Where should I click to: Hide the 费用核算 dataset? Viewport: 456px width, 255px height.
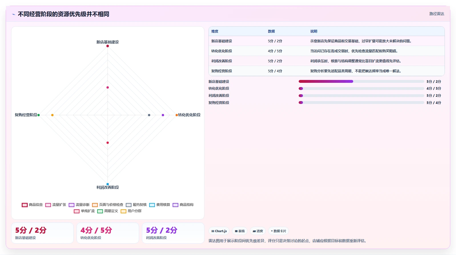coord(160,205)
